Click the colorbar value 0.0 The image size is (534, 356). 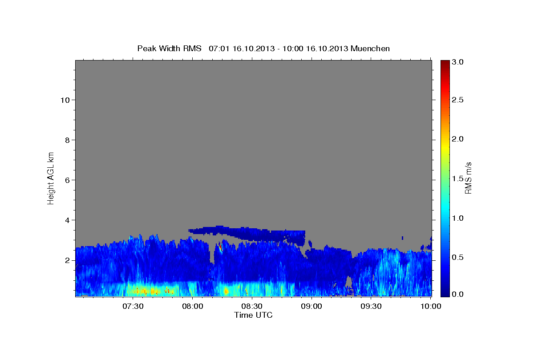click(459, 294)
